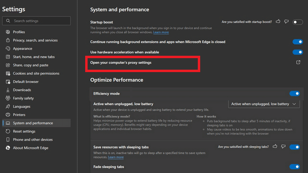
Task: Click the Privacy lock icon in sidebar
Action: [8, 40]
